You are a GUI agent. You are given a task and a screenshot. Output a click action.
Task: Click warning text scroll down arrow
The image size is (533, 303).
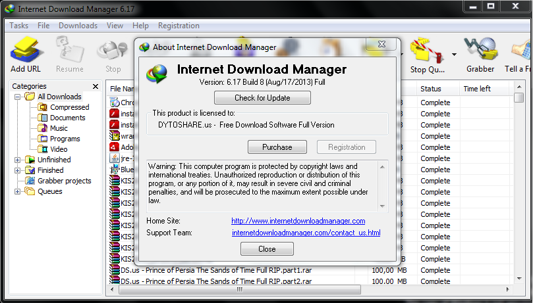(x=382, y=206)
